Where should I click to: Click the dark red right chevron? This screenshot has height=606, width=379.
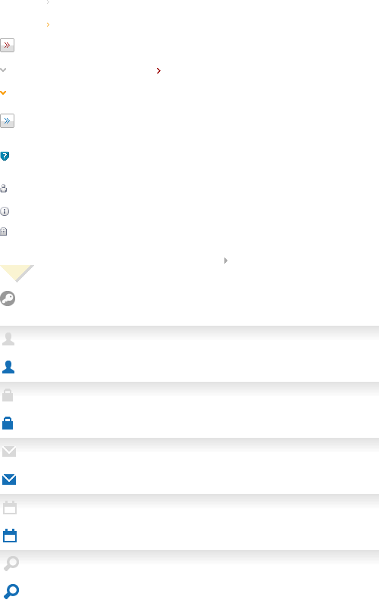pos(158,70)
